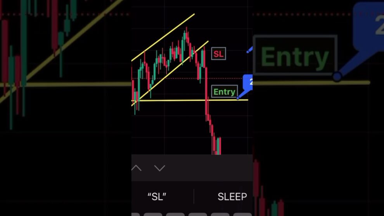Viewport: 384px width, 216px height.
Task: Select the upper yellow channel trendline
Action: [x=163, y=37]
